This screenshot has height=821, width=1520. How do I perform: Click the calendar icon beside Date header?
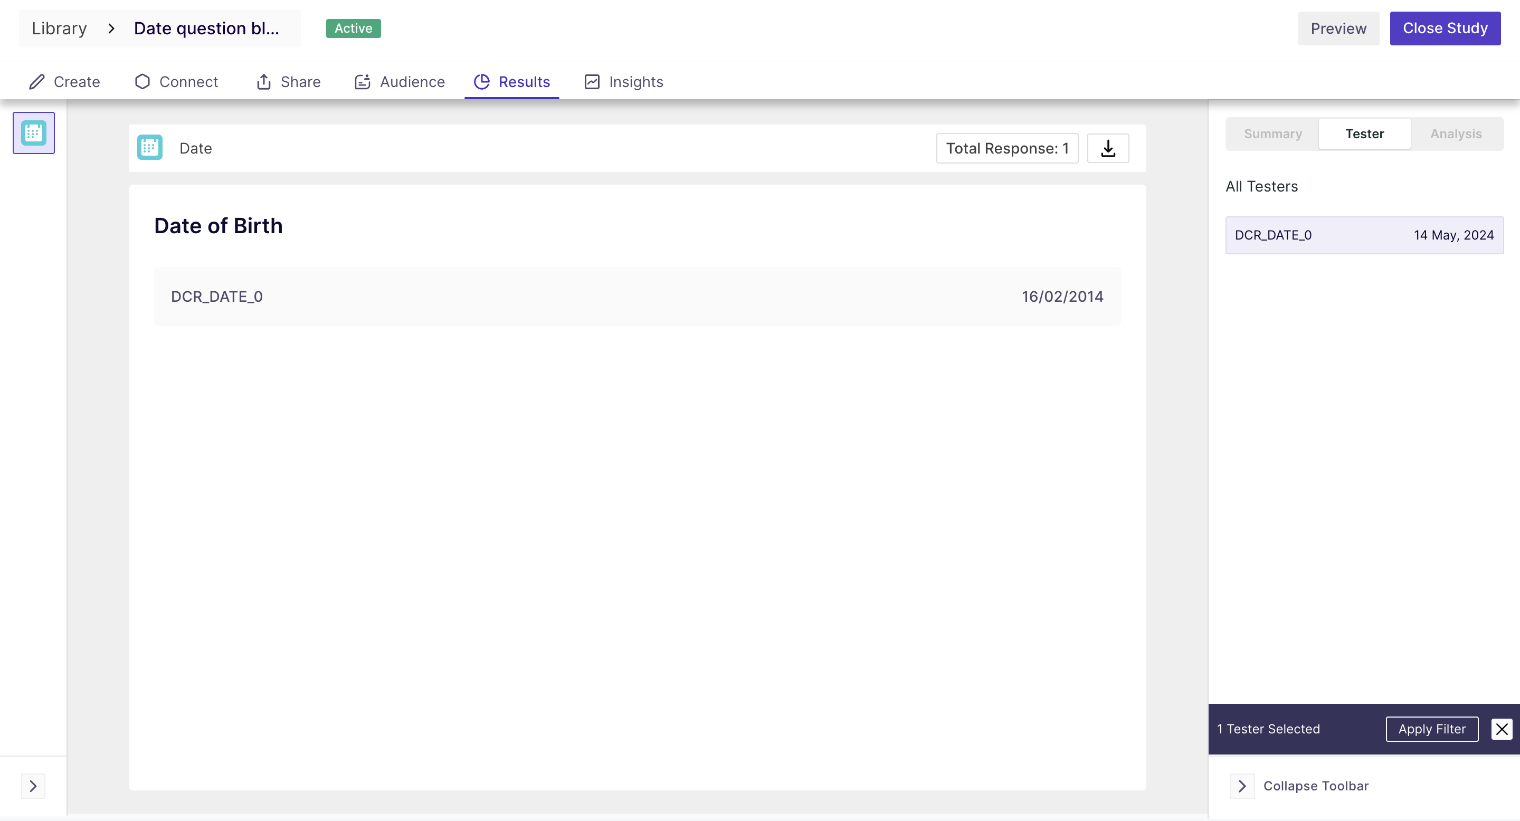point(150,147)
